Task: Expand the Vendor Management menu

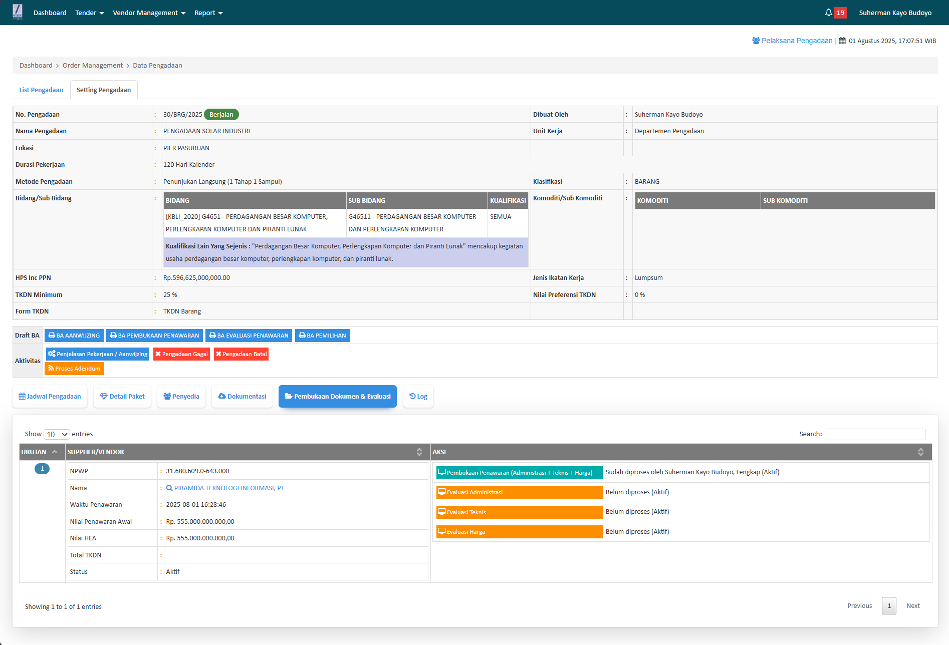Action: coord(149,13)
